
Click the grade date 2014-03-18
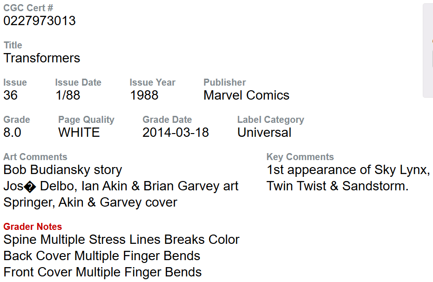click(176, 133)
